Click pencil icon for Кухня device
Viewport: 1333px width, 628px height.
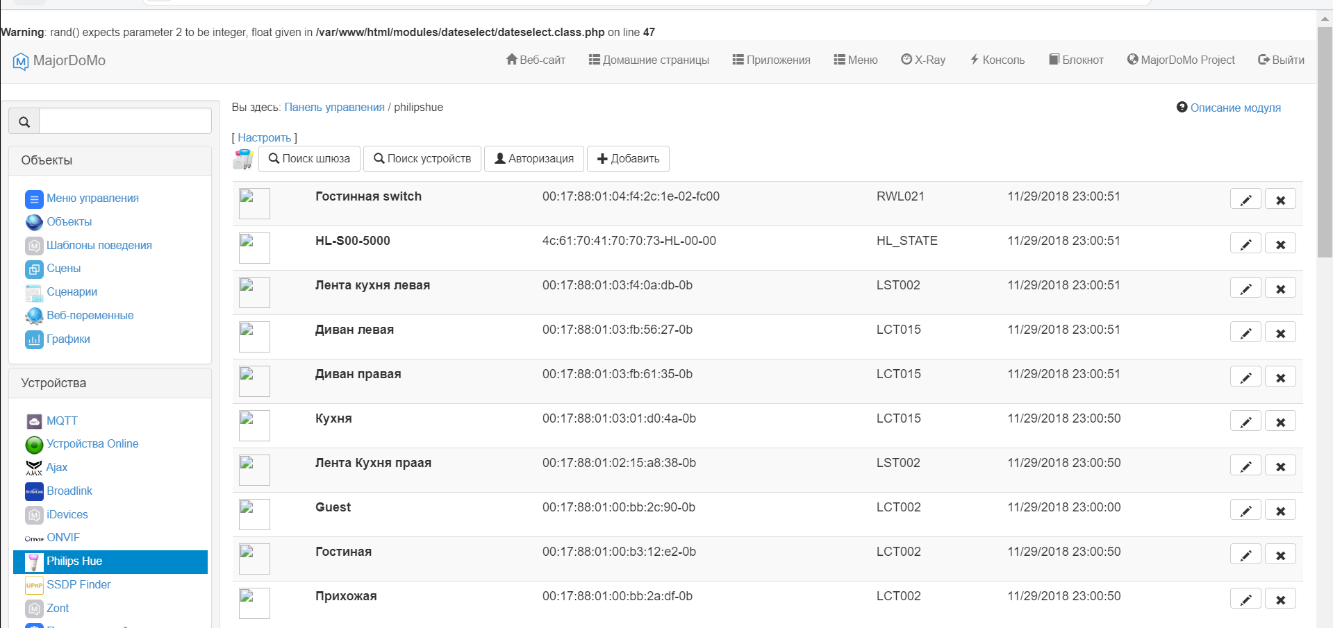click(1245, 422)
